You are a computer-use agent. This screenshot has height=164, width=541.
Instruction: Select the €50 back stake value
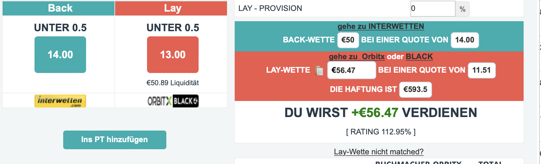(348, 40)
